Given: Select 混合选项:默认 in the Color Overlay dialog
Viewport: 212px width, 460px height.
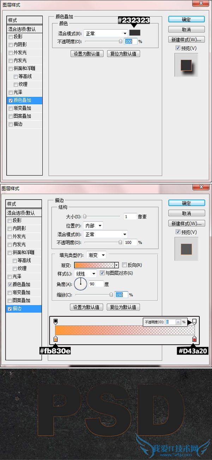Looking at the screenshot, I should [25, 29].
